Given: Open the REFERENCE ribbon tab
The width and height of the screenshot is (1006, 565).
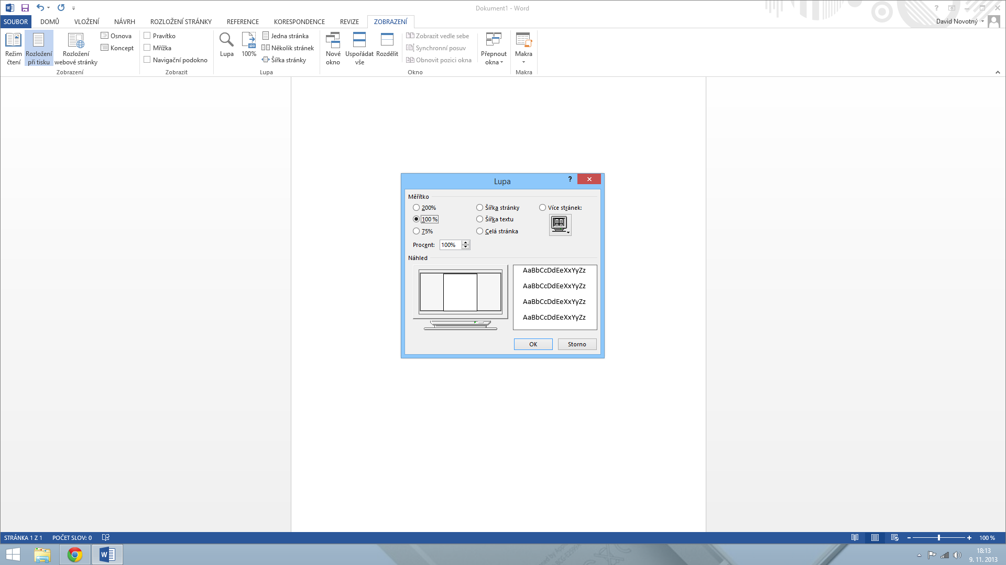Looking at the screenshot, I should point(243,21).
